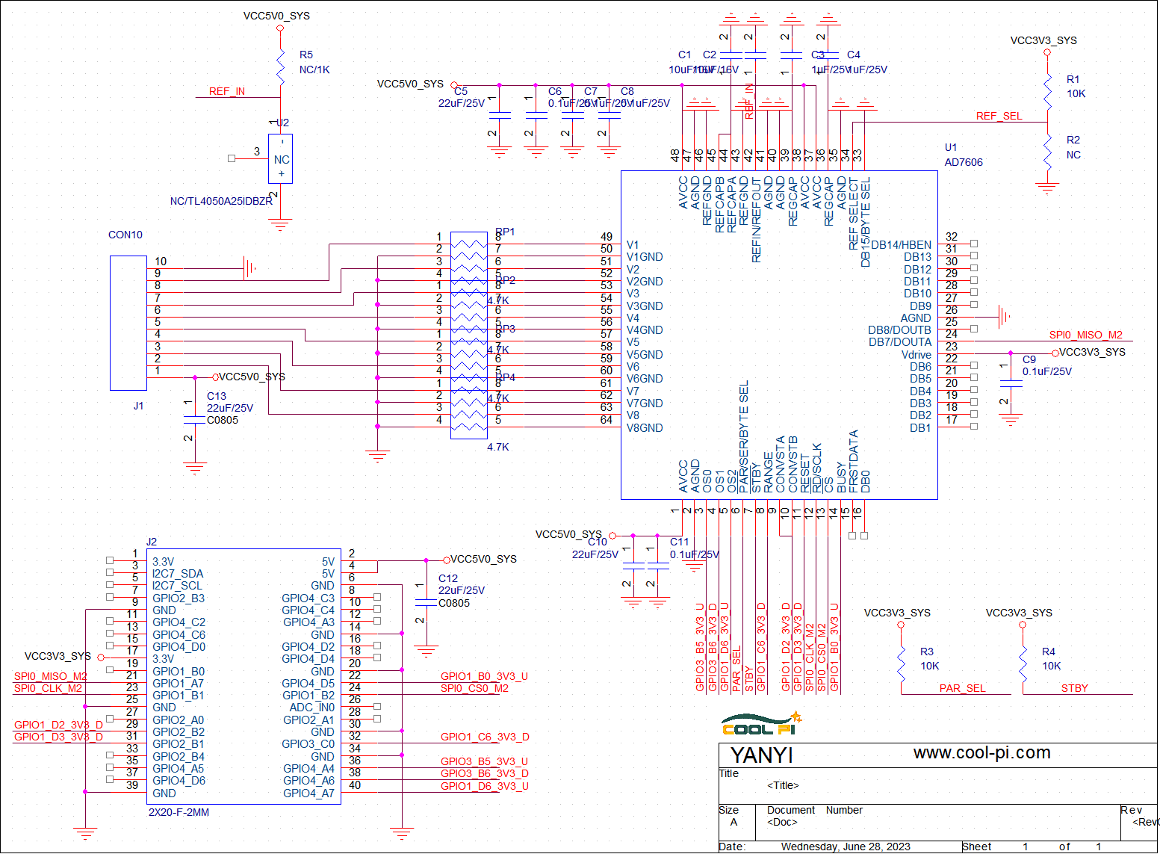Screen dimensions: 1160x854
Task: Open the www.cool-pi.com website text
Action: [981, 752]
